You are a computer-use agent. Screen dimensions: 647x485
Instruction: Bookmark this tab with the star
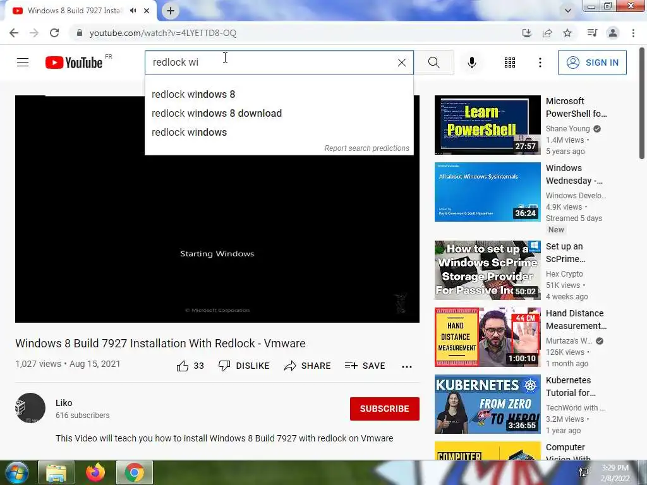[567, 33]
